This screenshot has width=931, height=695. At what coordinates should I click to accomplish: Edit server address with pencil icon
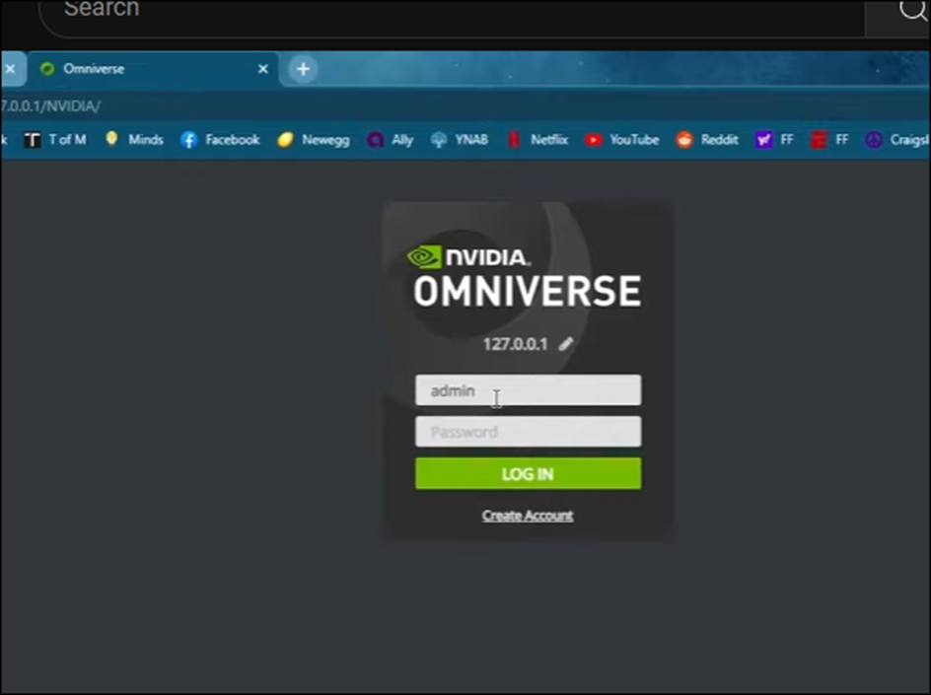[566, 344]
